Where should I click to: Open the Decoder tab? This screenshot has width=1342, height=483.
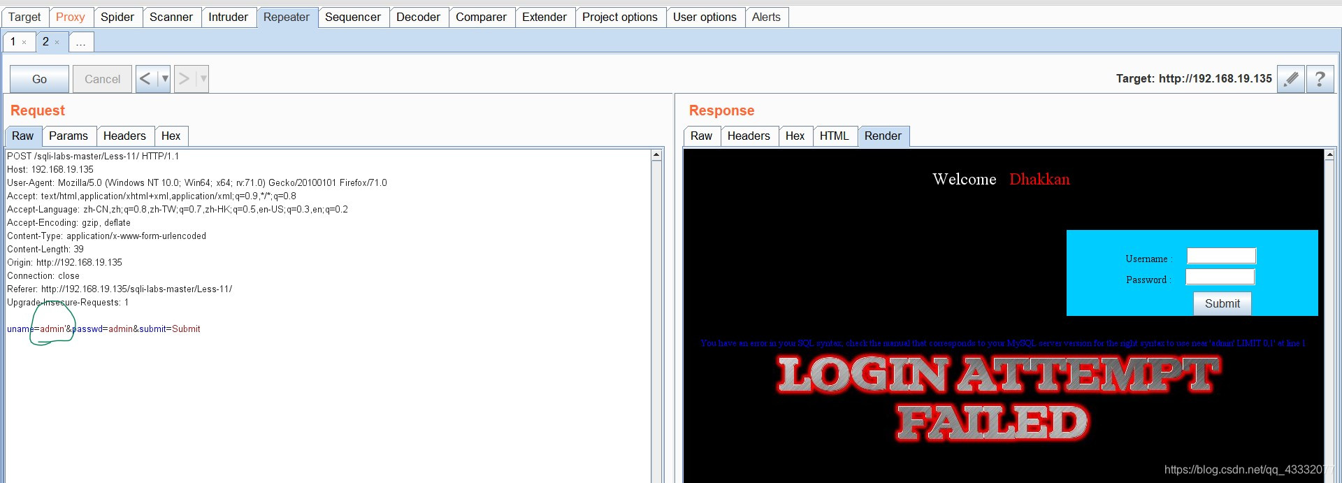tap(418, 17)
